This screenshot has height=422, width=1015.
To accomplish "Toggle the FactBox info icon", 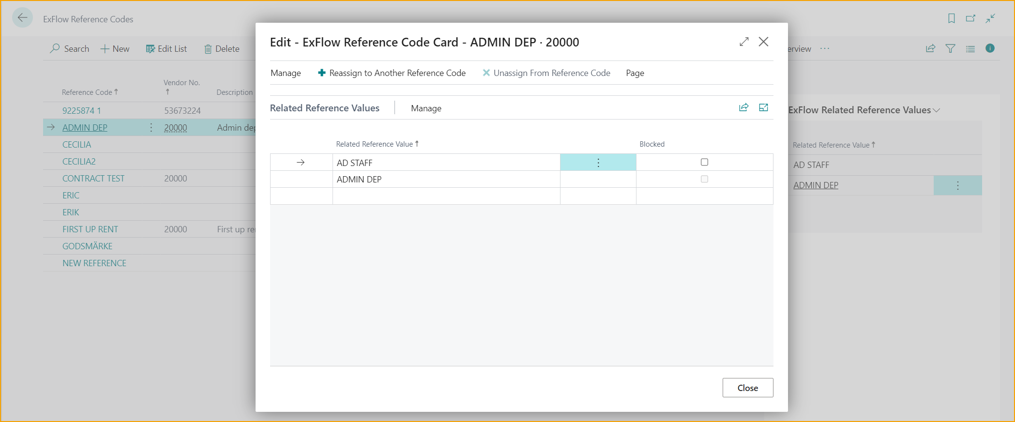I will (990, 48).
